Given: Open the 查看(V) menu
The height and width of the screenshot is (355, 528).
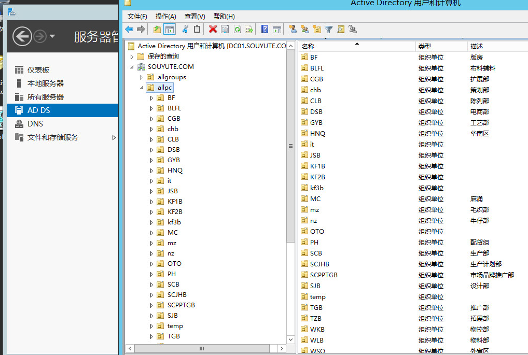Looking at the screenshot, I should click(194, 16).
